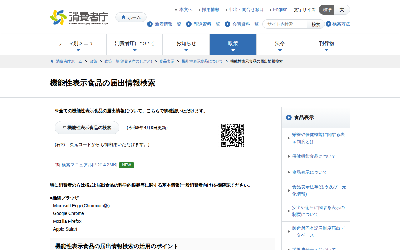Expand the 法令 navigation dropdown

[280, 44]
